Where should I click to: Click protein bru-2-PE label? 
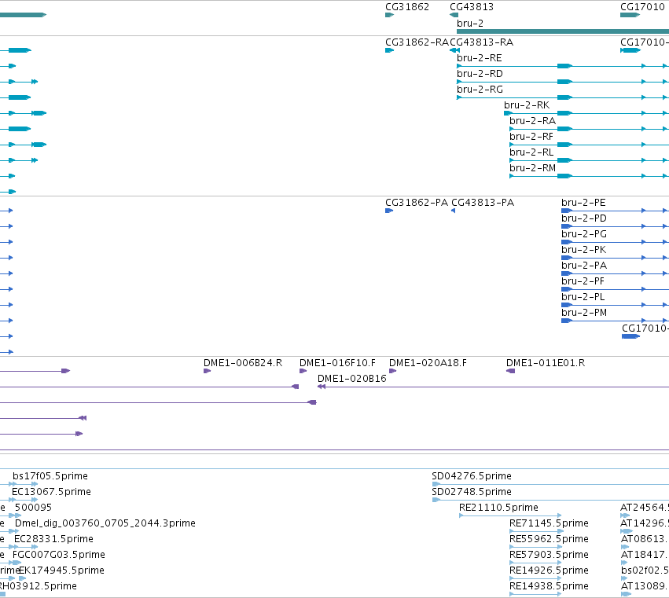click(583, 203)
